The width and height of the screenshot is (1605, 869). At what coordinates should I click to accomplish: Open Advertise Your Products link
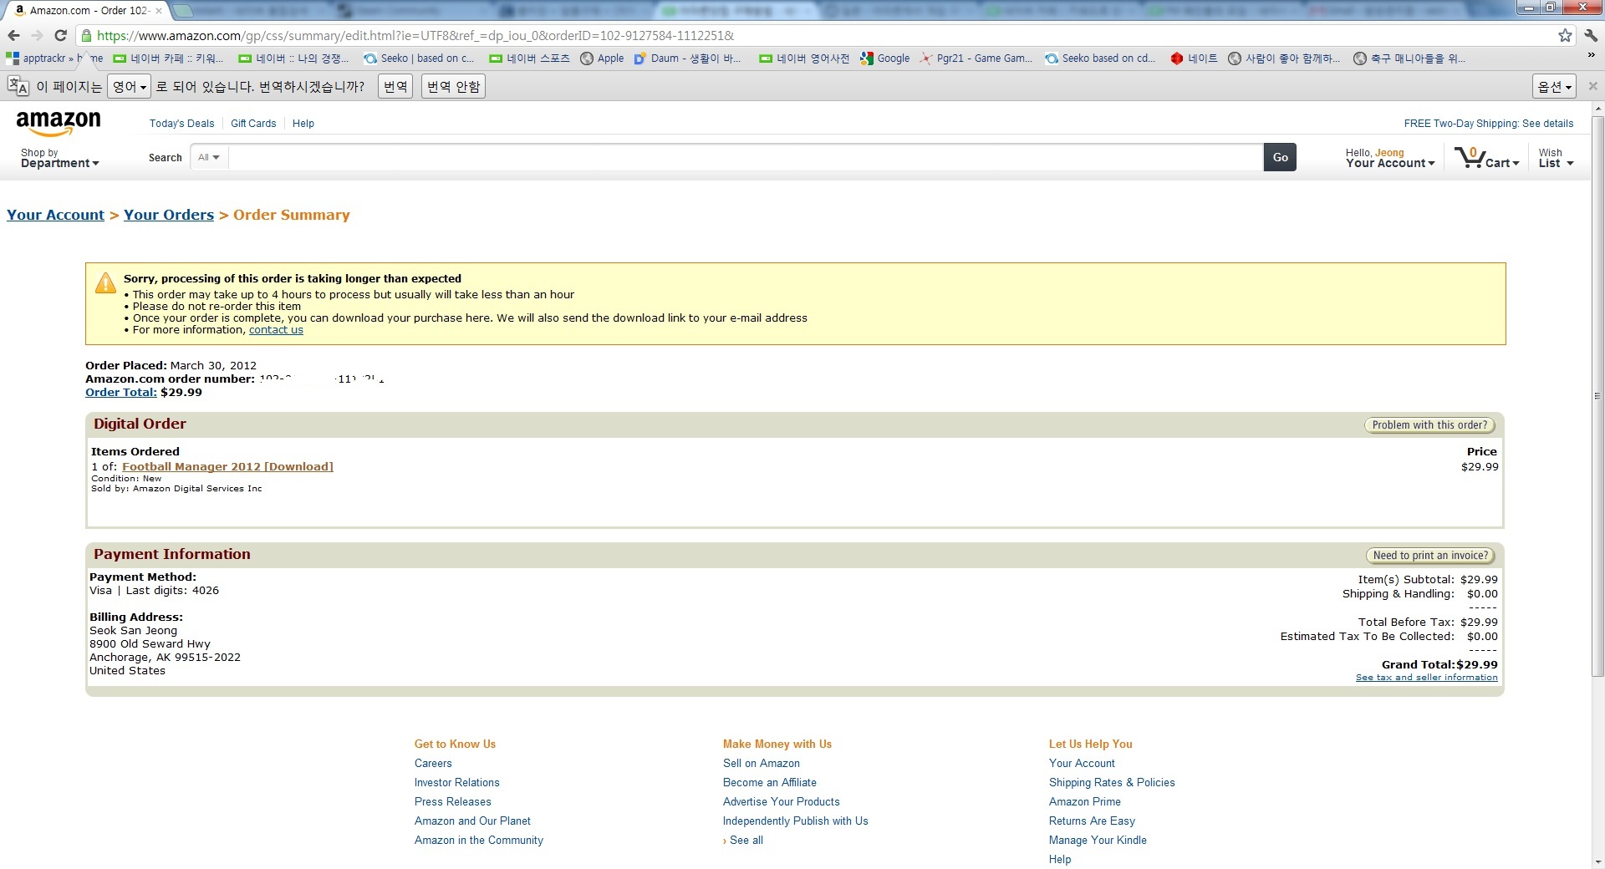781,802
